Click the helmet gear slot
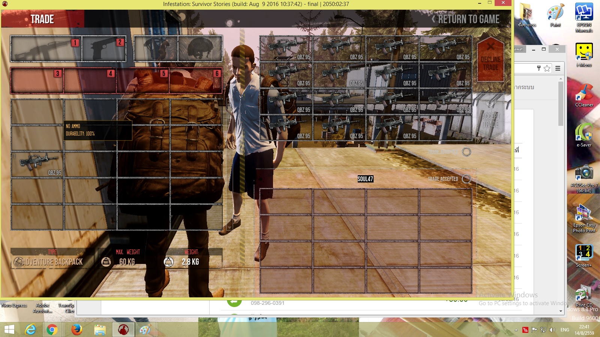Viewport: 600px width, 337px height. click(200, 49)
